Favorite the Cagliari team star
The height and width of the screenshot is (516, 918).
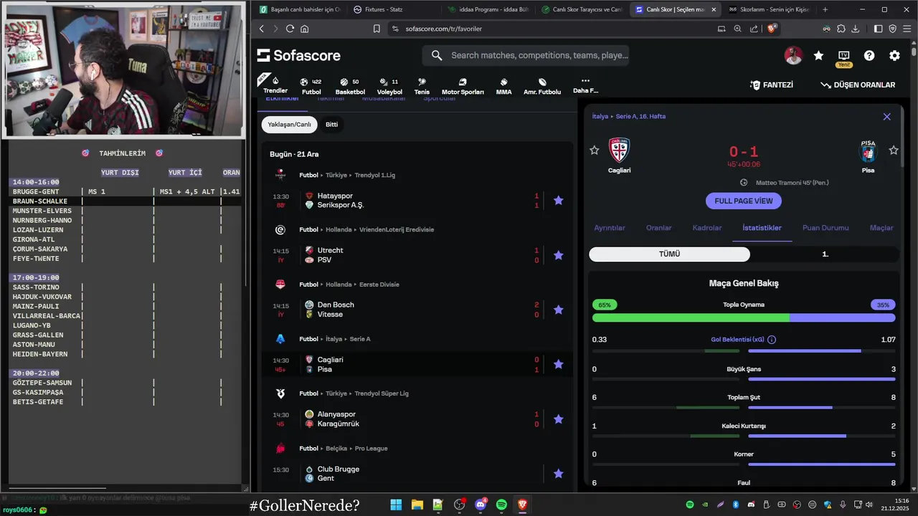coord(594,150)
